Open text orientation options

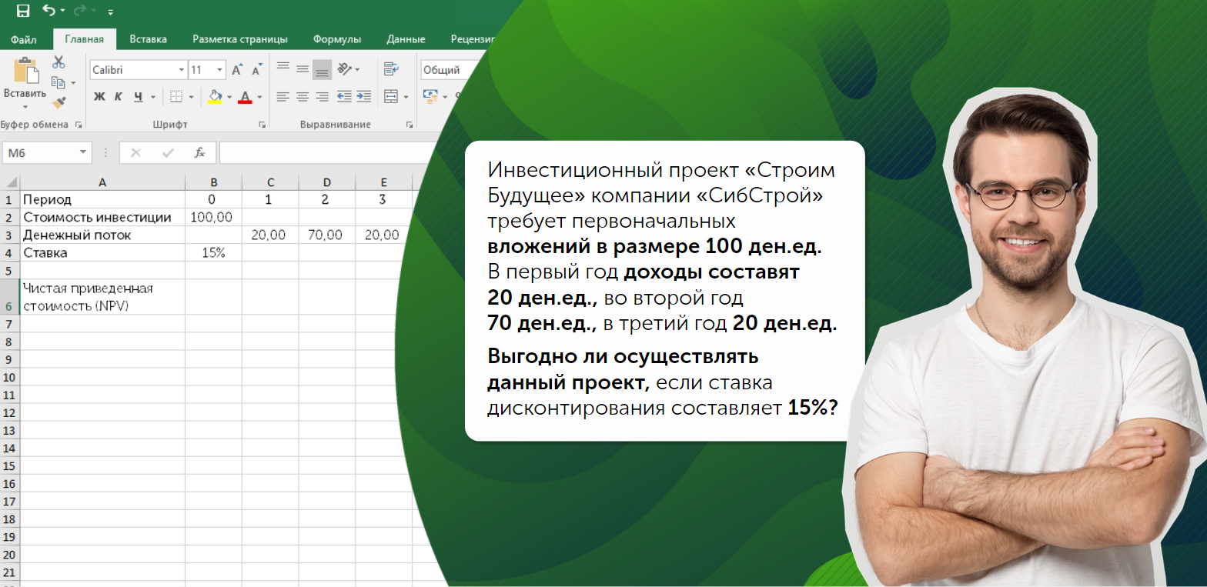344,69
